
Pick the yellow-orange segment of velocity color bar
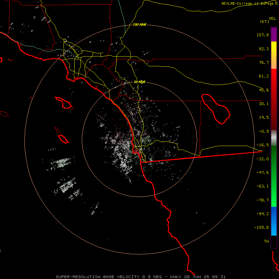[274, 55]
